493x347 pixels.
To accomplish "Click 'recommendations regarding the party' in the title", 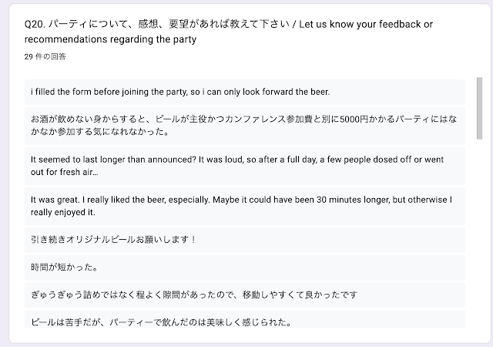I will coord(111,39).
